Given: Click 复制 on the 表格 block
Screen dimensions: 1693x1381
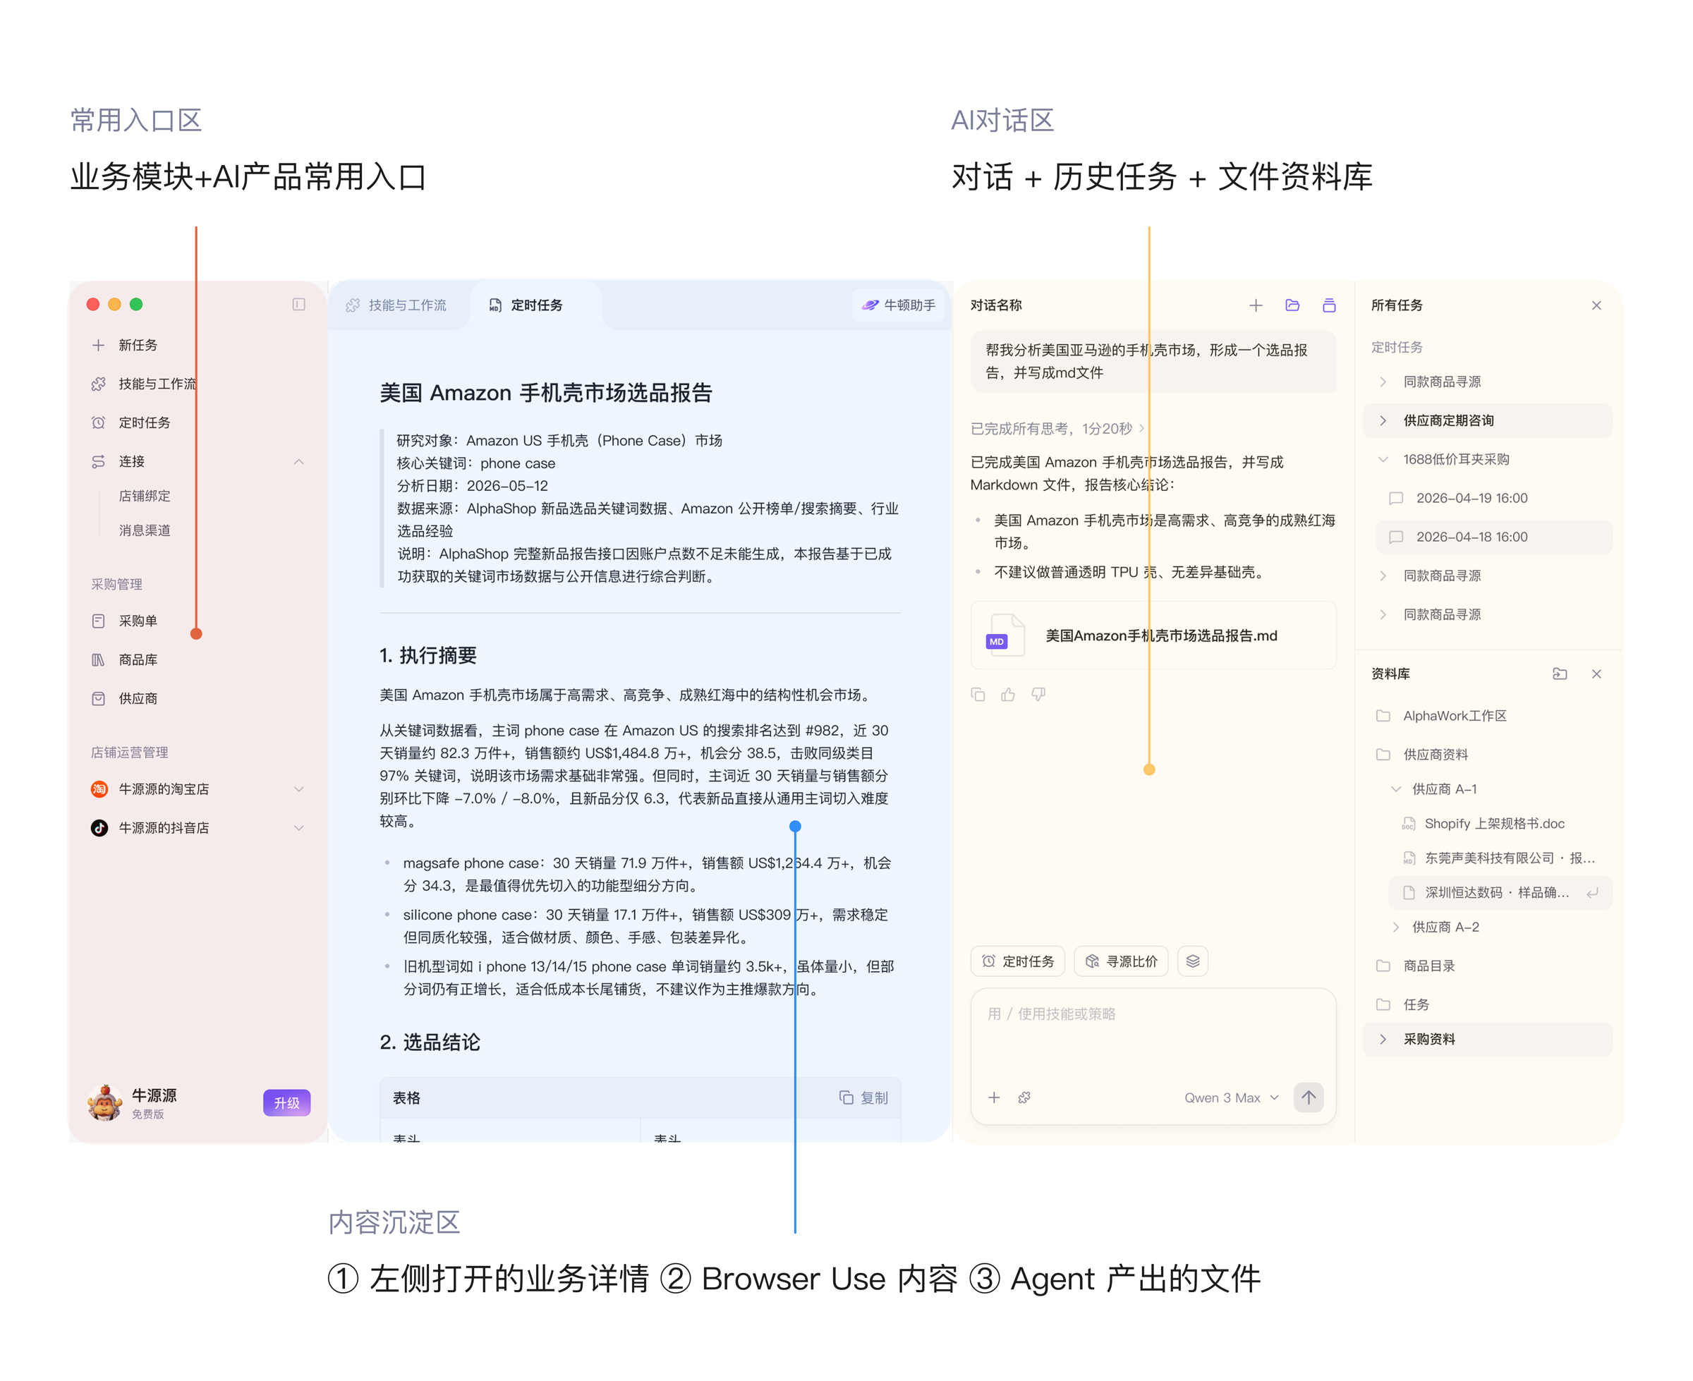Looking at the screenshot, I should [x=863, y=1097].
